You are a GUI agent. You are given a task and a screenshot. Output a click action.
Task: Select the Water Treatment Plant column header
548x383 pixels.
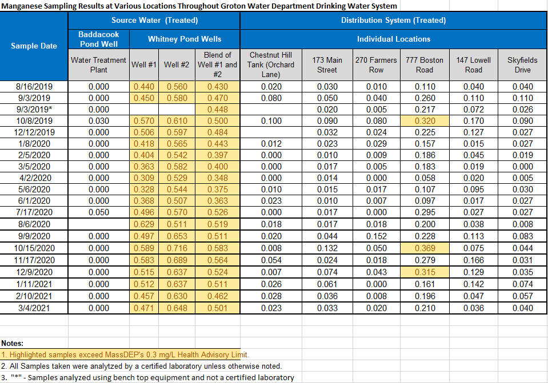pos(98,65)
